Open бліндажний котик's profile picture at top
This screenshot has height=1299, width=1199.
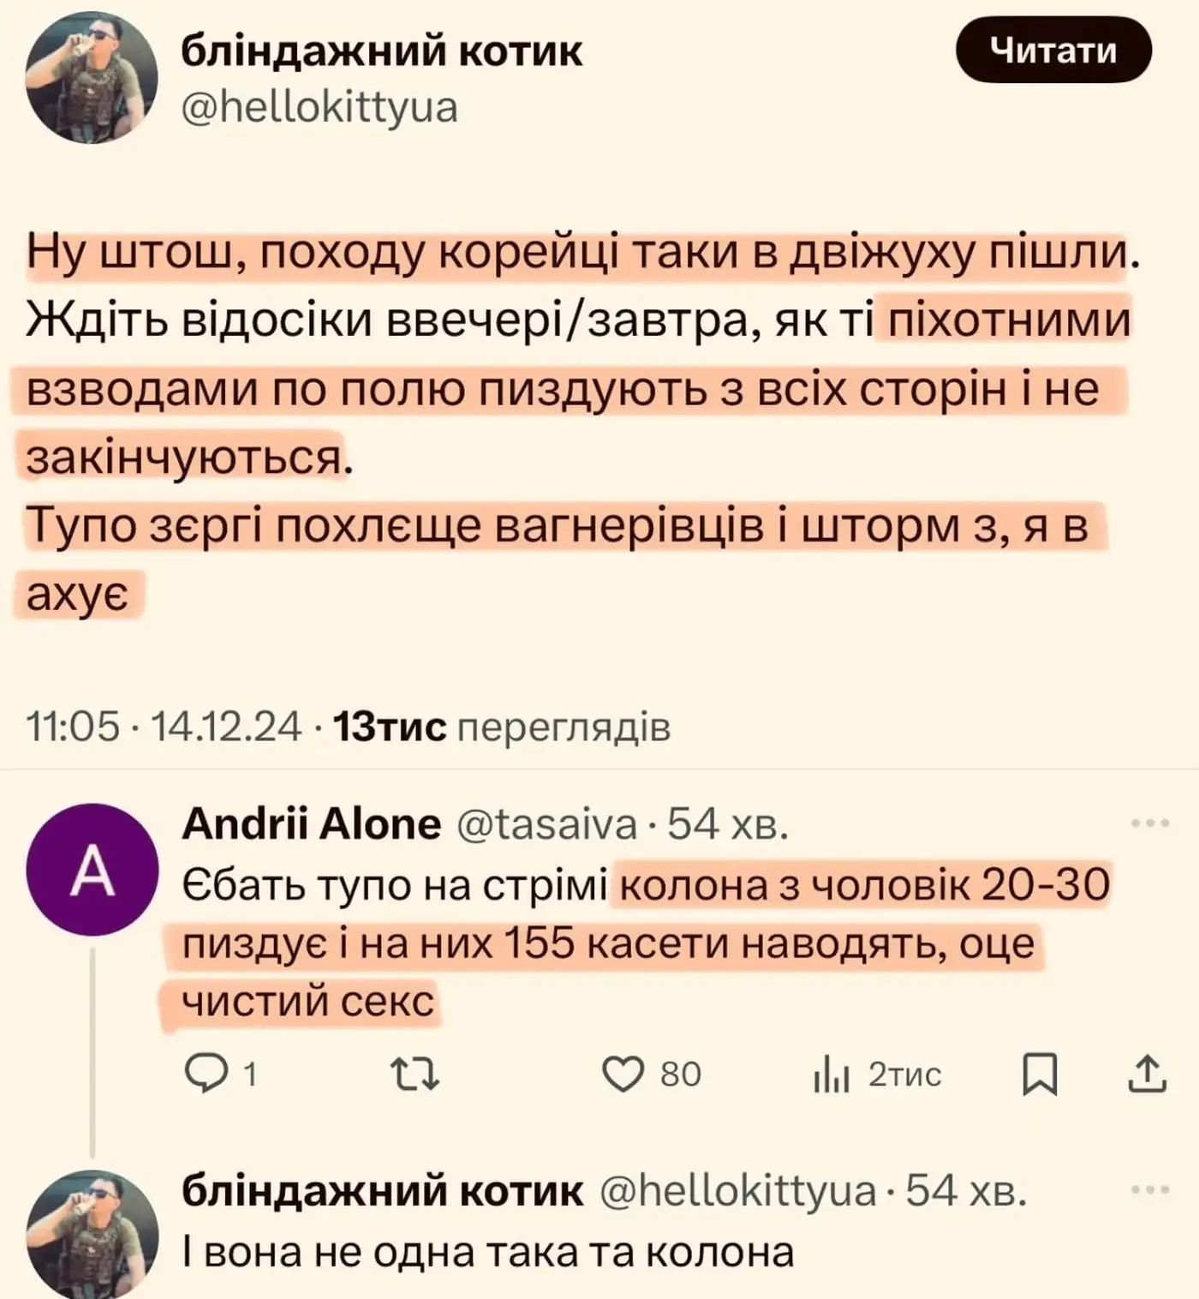(x=92, y=79)
